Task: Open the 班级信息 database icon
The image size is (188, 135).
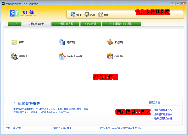Action: [62, 42]
